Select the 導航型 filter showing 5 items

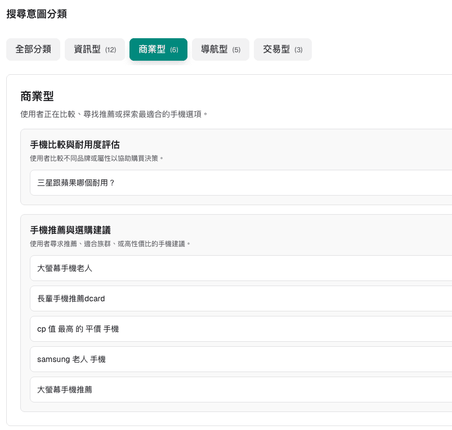[x=220, y=49]
